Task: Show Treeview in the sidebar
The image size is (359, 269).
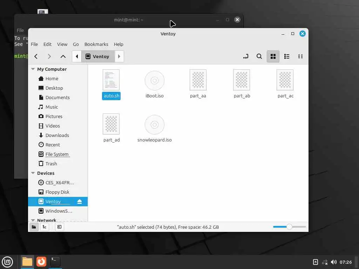Action: click(45, 227)
